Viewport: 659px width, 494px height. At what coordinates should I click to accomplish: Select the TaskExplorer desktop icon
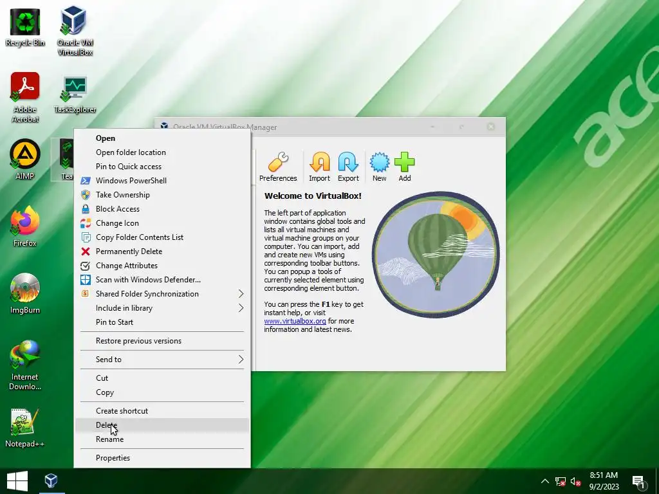(x=75, y=95)
